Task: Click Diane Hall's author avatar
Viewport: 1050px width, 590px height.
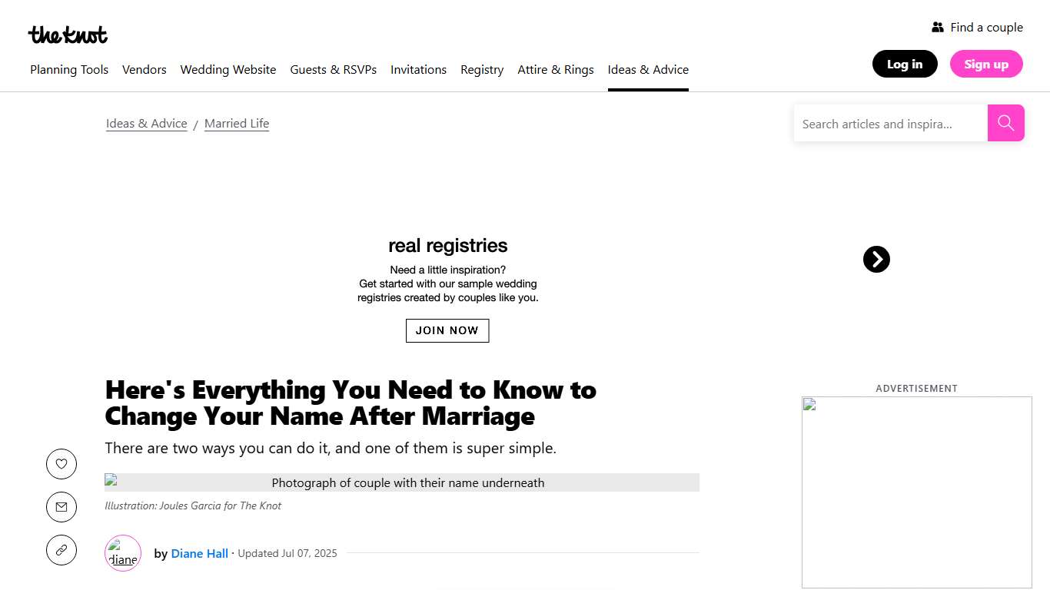Action: click(x=123, y=553)
